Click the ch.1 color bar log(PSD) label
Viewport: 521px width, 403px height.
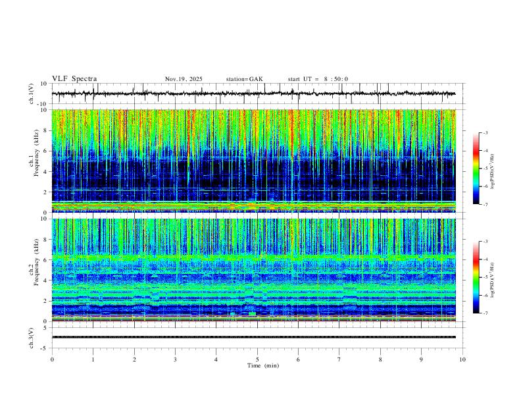pos(492,171)
